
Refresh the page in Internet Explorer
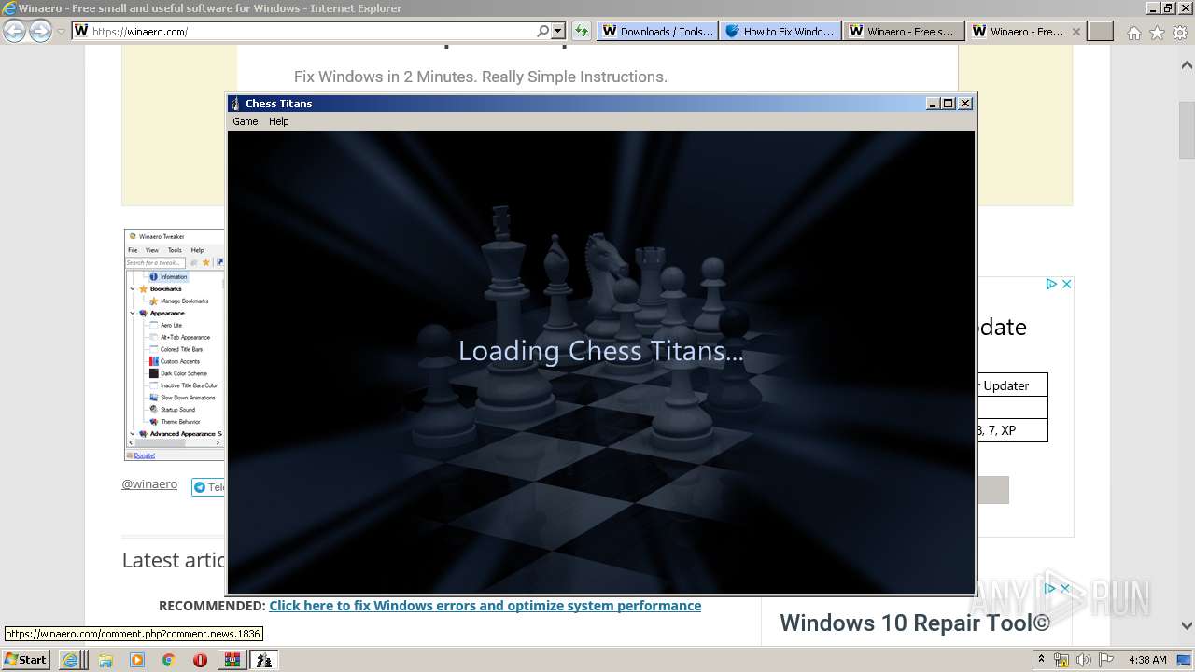(582, 31)
